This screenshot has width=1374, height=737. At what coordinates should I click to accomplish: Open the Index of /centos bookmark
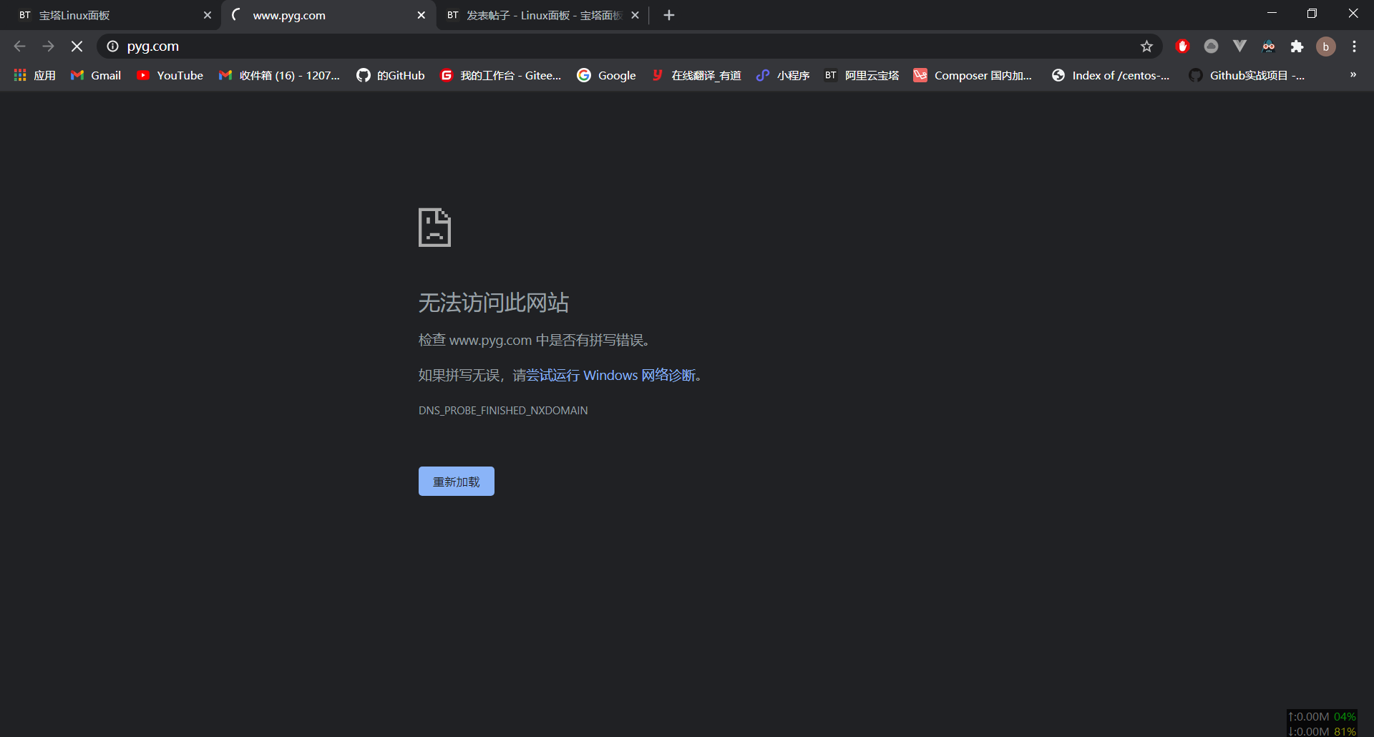click(1110, 75)
